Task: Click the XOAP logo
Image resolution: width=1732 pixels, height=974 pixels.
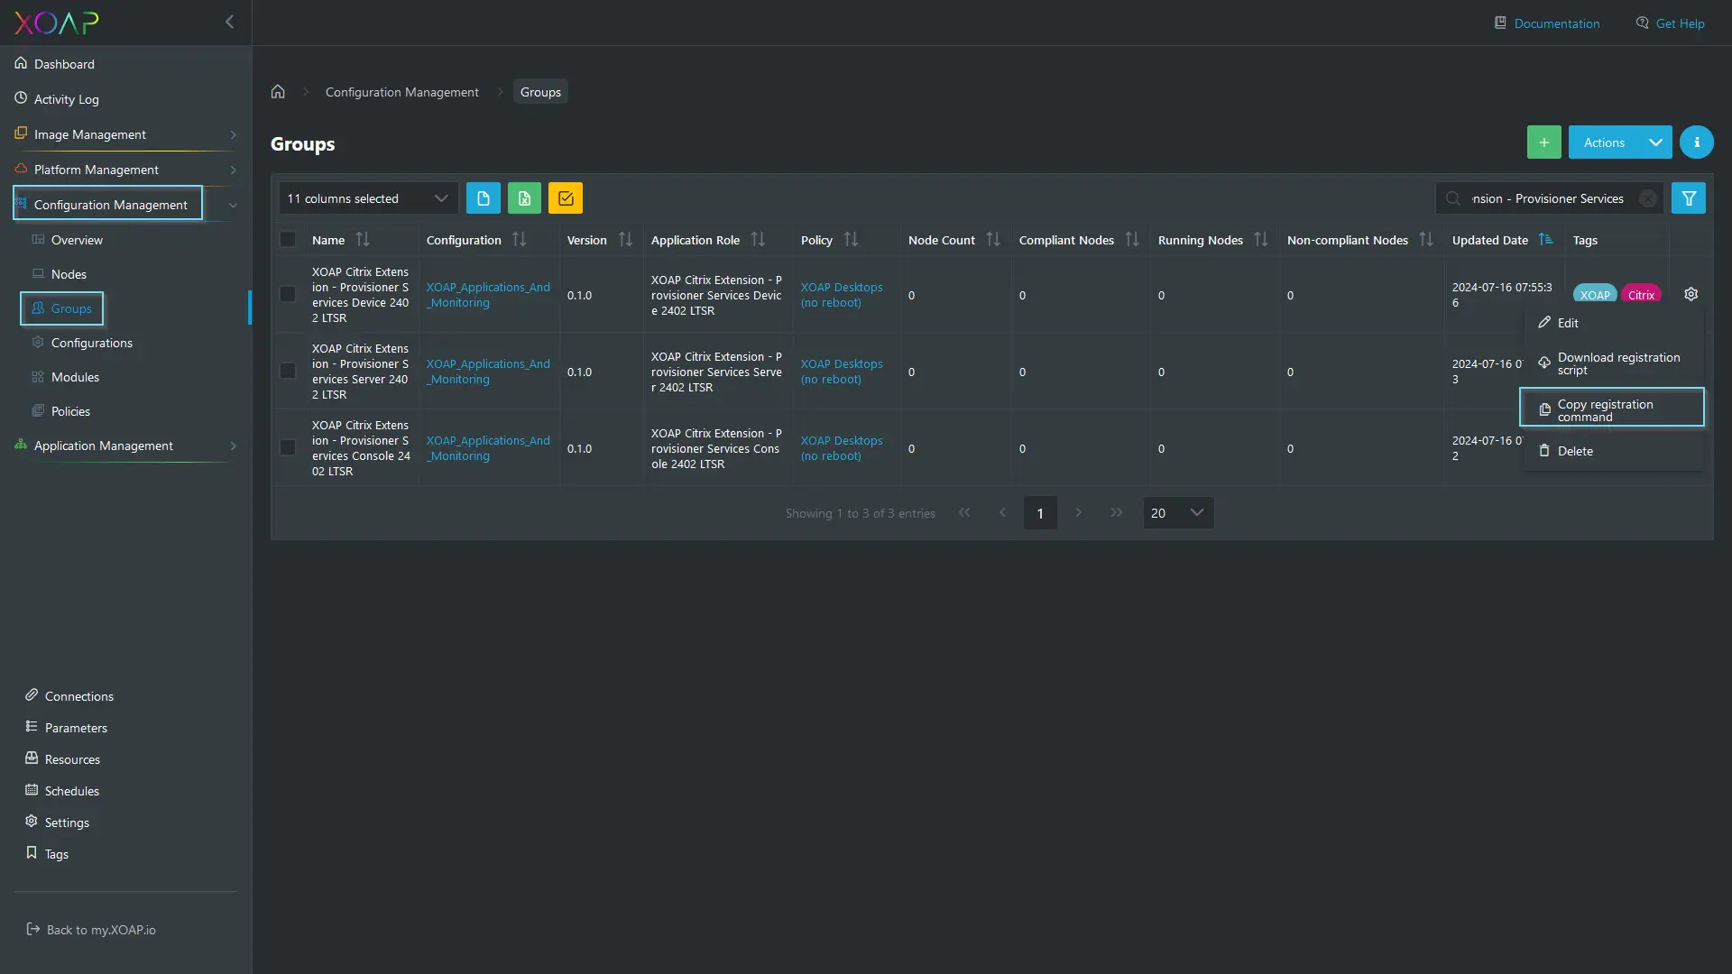Action: (57, 23)
